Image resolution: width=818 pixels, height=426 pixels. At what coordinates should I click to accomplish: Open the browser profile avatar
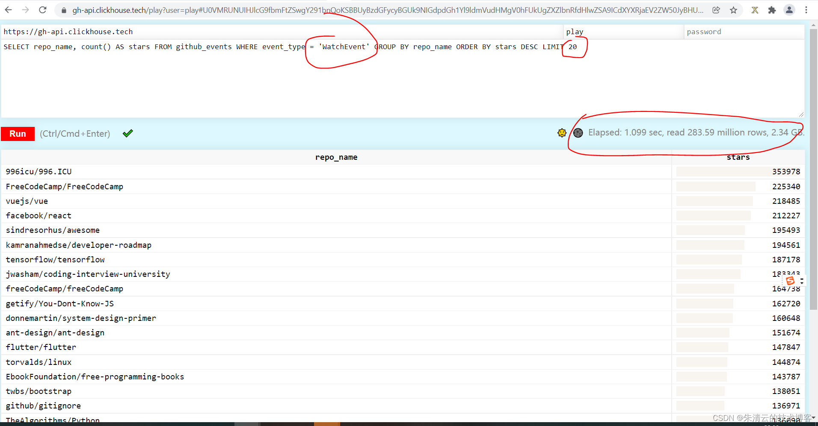789,10
